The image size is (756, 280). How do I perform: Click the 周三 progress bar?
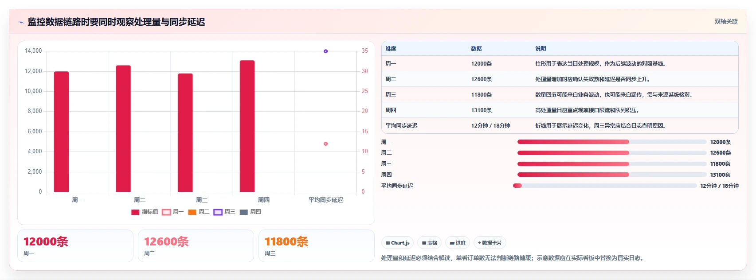point(612,164)
